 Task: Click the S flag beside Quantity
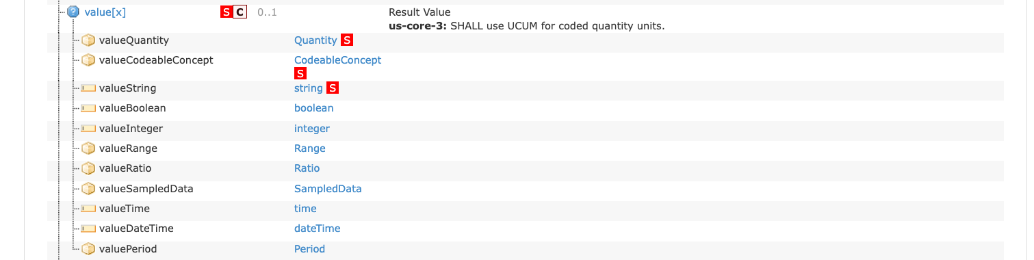[x=347, y=40]
